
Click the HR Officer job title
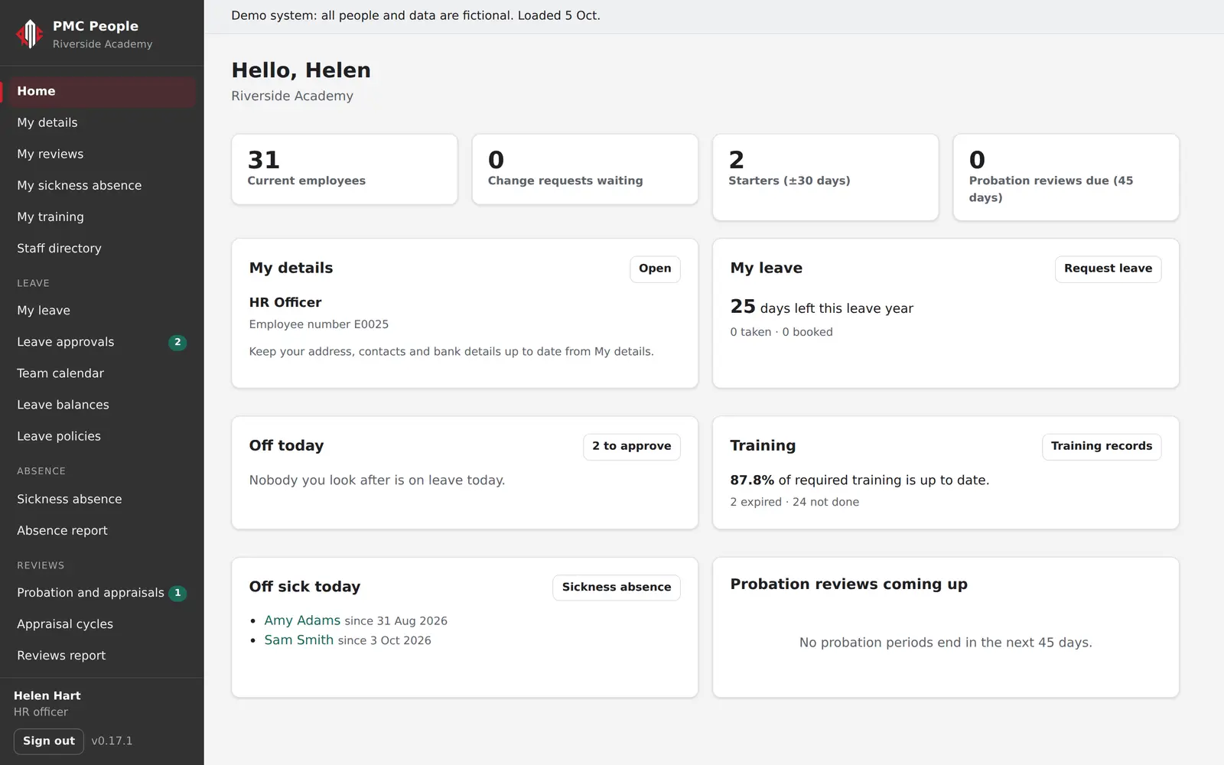click(x=285, y=302)
